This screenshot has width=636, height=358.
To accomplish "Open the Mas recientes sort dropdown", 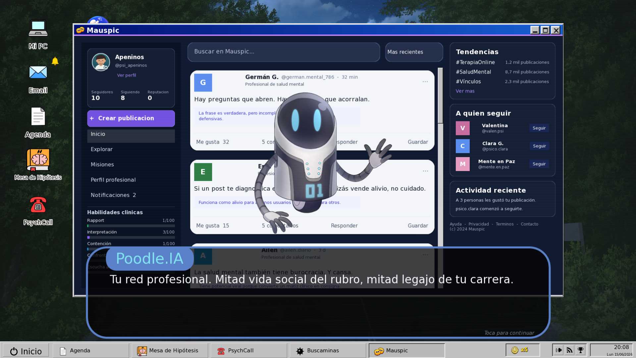I will [414, 52].
